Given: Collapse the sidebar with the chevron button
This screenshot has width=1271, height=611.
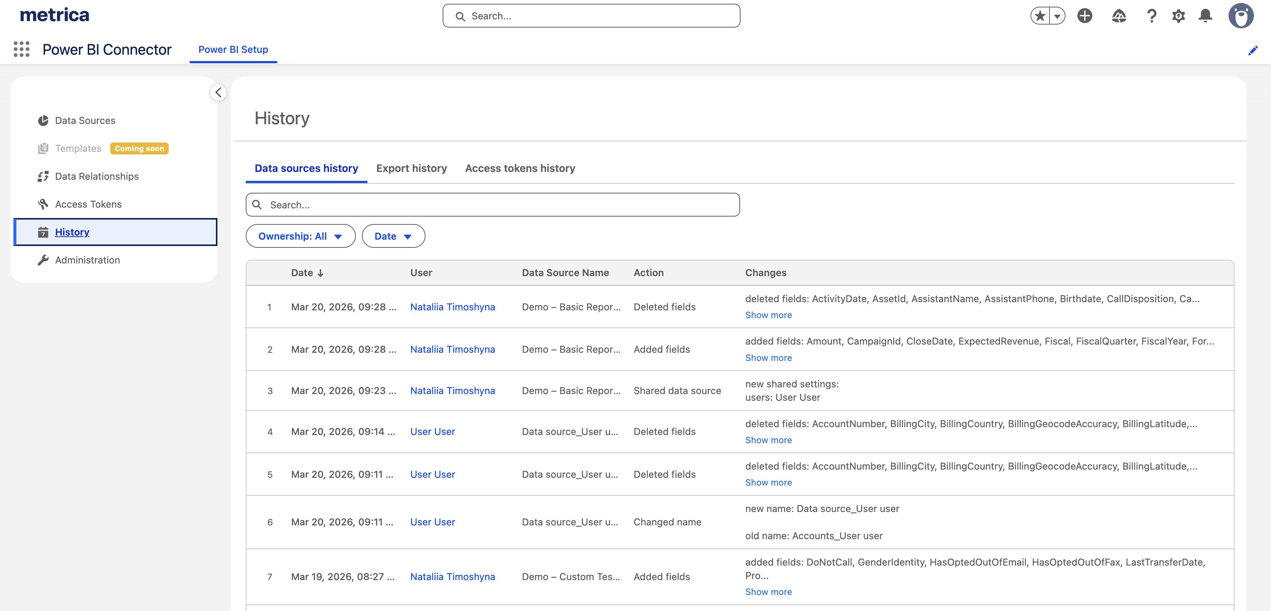Looking at the screenshot, I should pos(218,92).
